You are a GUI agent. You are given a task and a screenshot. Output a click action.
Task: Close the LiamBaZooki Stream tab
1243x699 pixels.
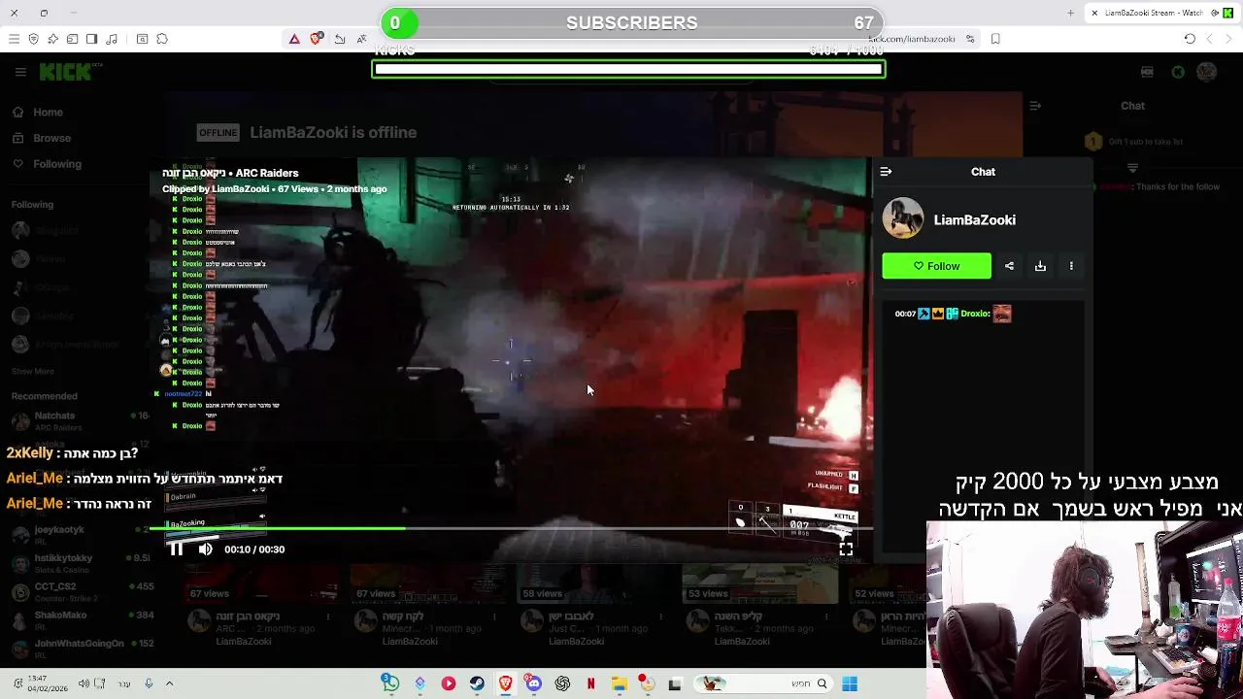1094,13
